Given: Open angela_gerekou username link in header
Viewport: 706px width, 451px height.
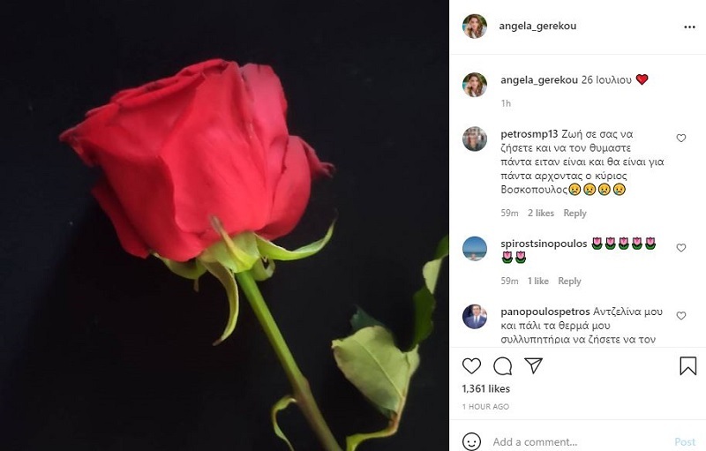Looking at the screenshot, I should (537, 26).
